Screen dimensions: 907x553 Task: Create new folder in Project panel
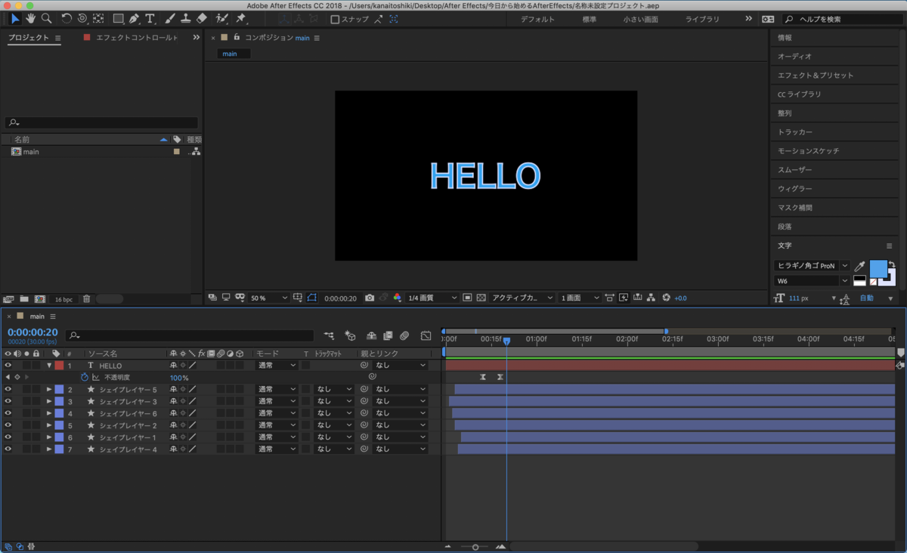click(24, 299)
